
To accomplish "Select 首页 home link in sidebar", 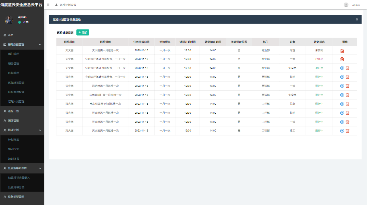I will [11, 35].
